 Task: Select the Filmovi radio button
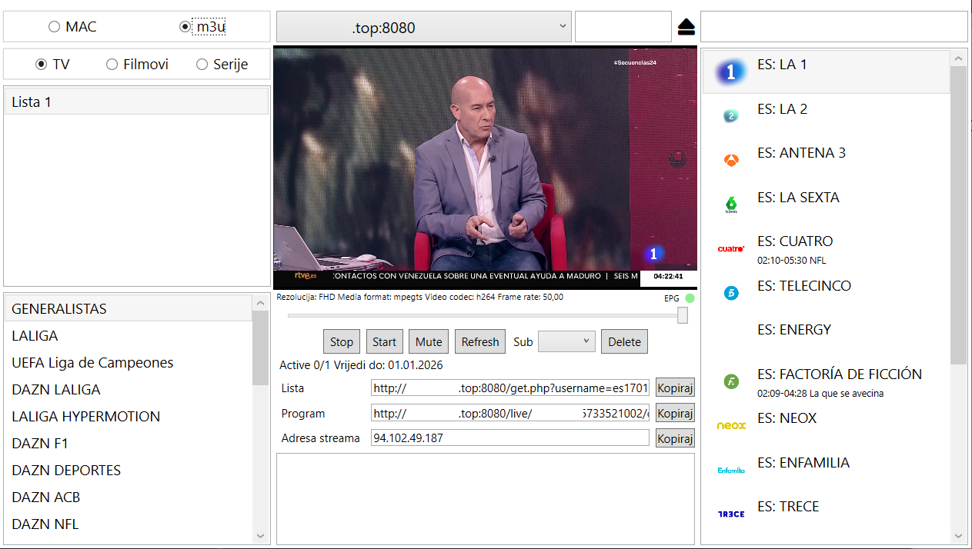(x=112, y=65)
